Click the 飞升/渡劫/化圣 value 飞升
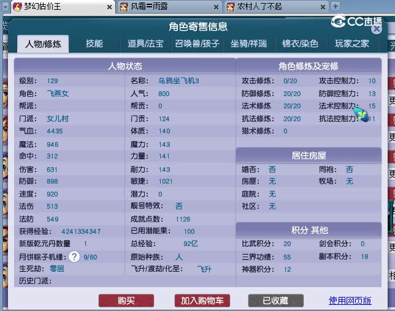Image resolution: width=395 pixels, height=311 pixels. [x=204, y=269]
